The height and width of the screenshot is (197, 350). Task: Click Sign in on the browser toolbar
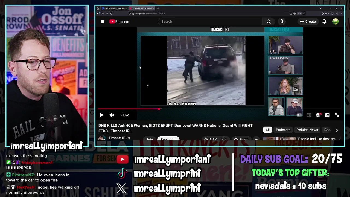point(325,13)
